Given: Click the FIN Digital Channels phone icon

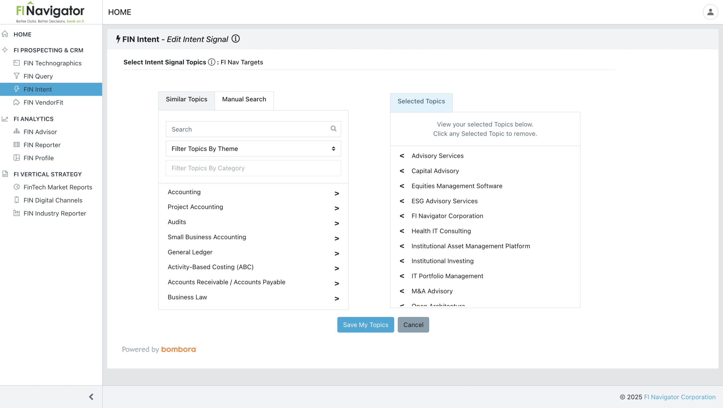Looking at the screenshot, I should (x=17, y=200).
